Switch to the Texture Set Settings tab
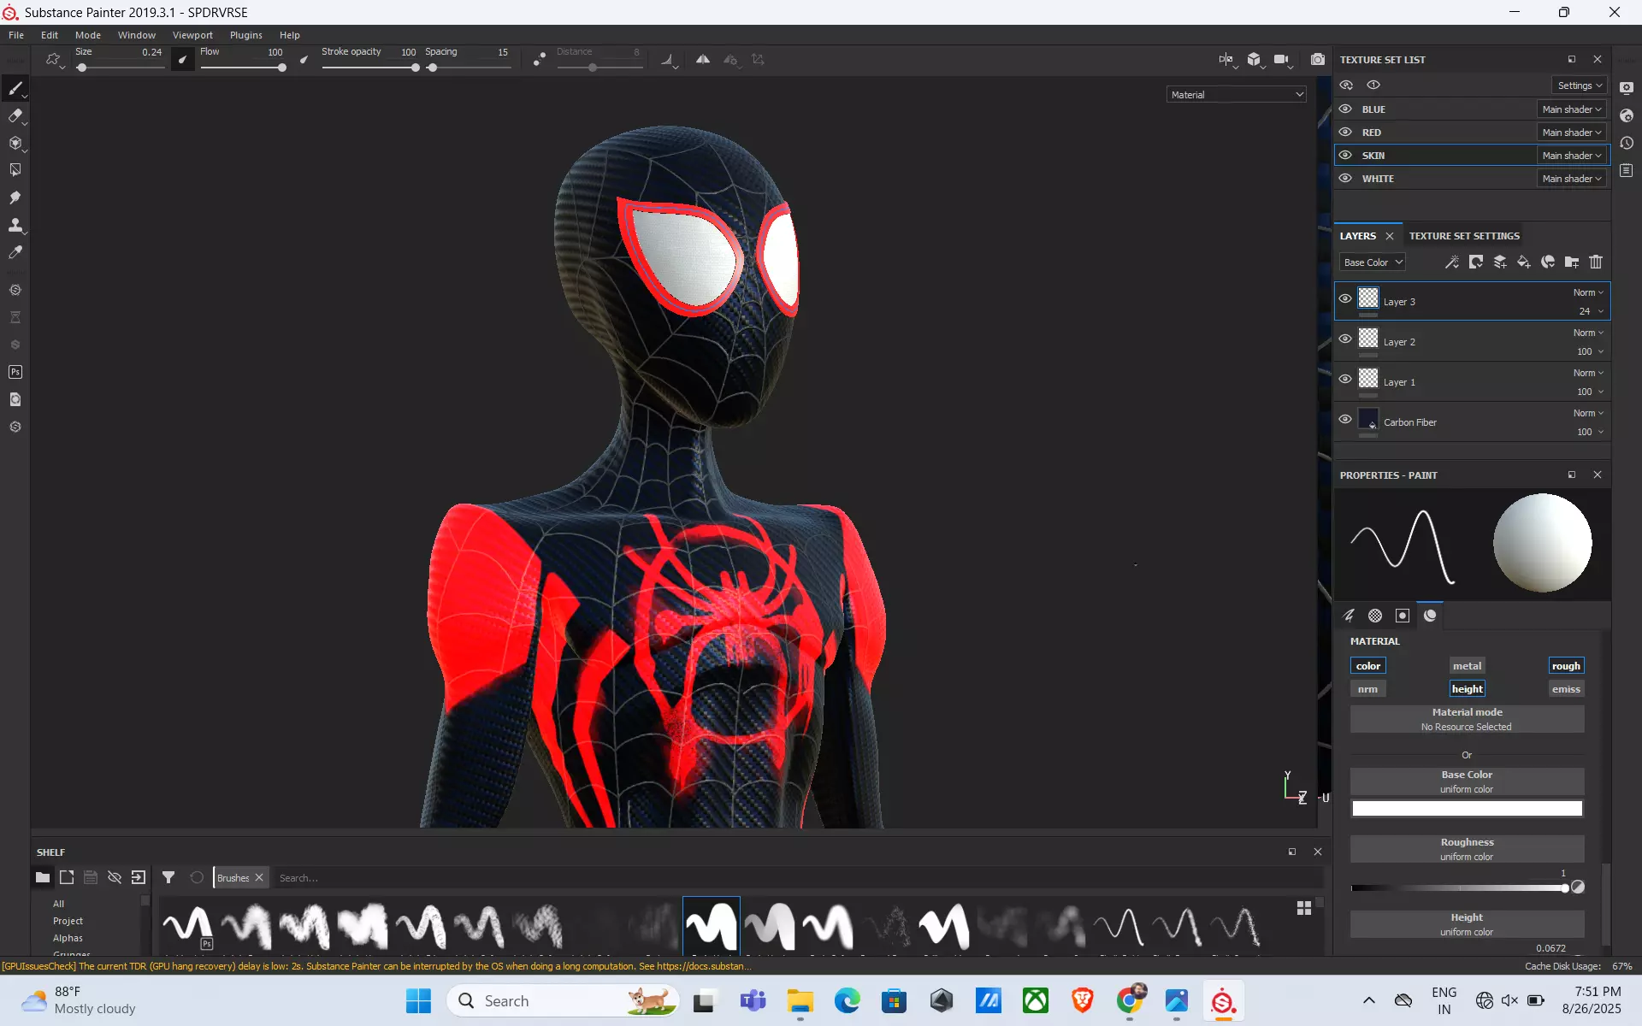 click(x=1464, y=236)
